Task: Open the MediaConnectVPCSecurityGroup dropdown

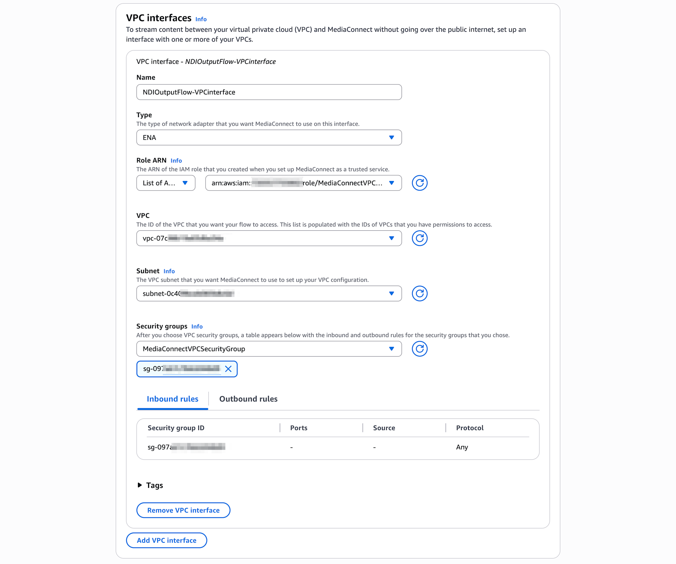Action: coord(269,349)
